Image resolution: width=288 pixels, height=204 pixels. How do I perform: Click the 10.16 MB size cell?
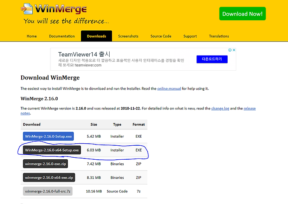(94, 191)
